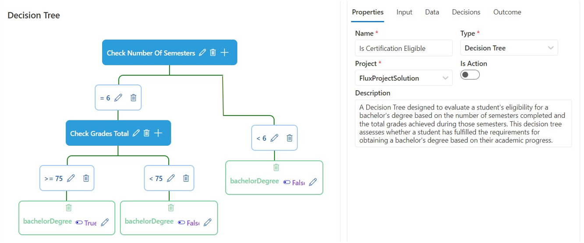Open the Type dropdown showing Decision Tree
584x243 pixels.
509,48
